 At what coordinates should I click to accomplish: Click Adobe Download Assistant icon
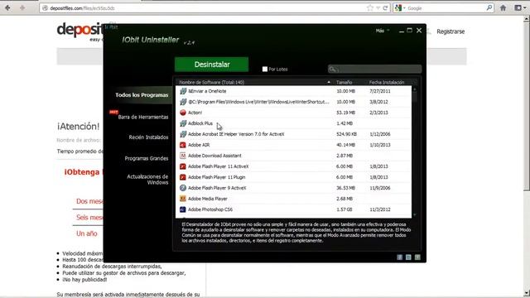click(x=183, y=156)
